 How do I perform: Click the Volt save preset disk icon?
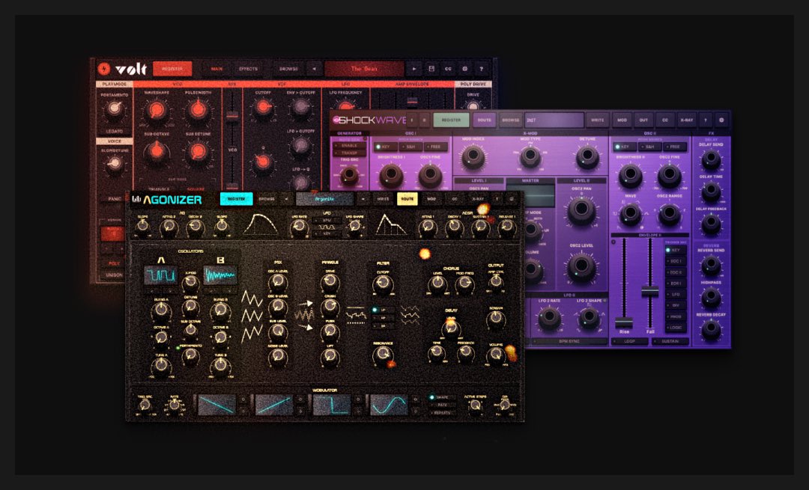tap(431, 69)
